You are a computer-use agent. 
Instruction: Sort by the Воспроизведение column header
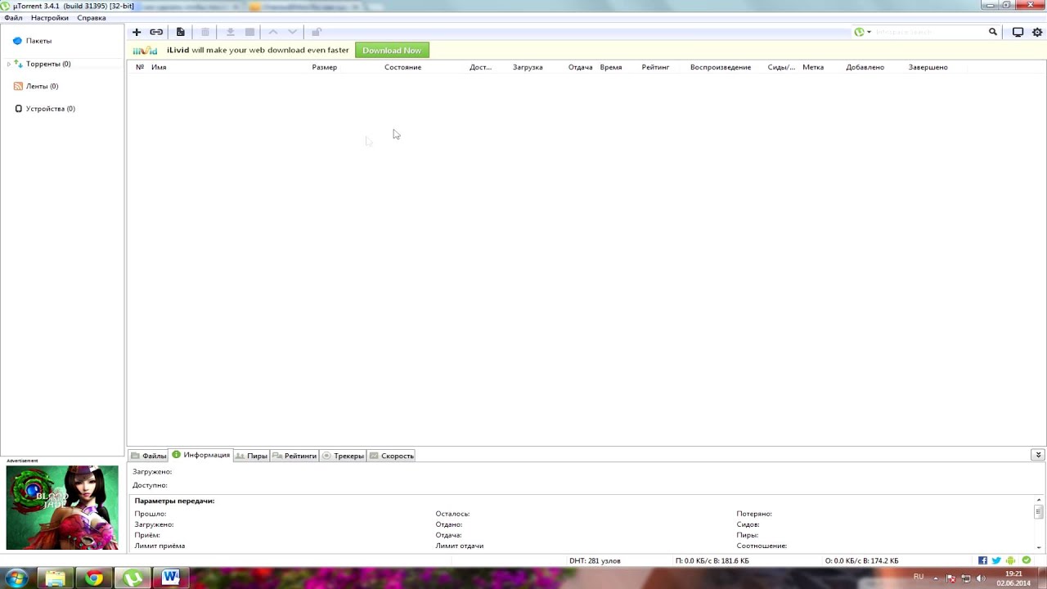coord(721,67)
